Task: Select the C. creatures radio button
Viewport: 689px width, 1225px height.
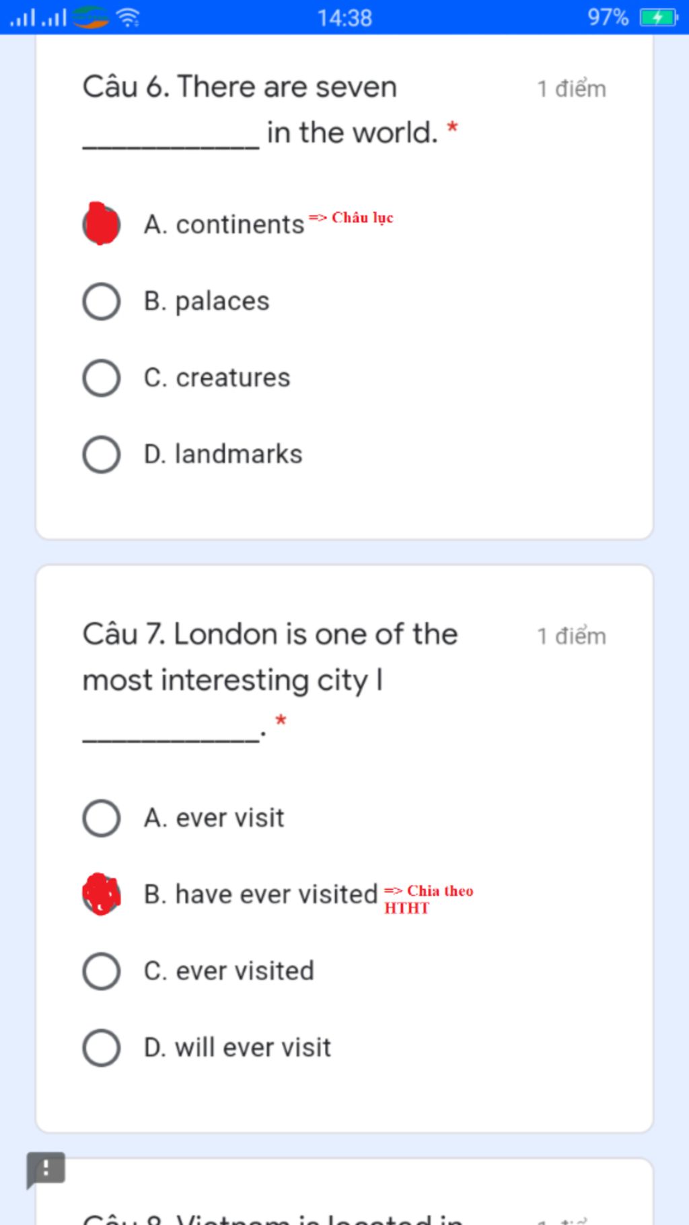Action: pos(102,378)
